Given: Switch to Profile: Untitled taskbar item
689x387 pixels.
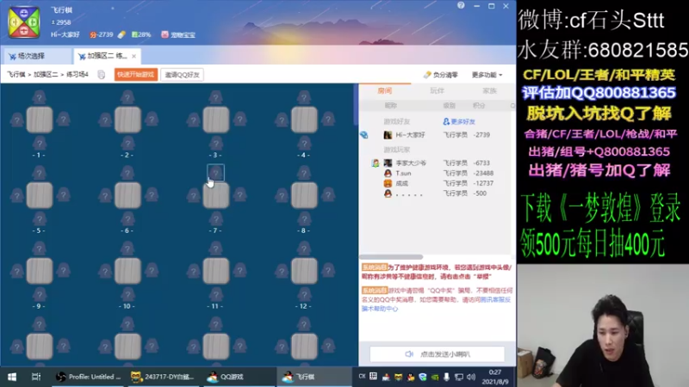Looking at the screenshot, I should click(x=89, y=377).
